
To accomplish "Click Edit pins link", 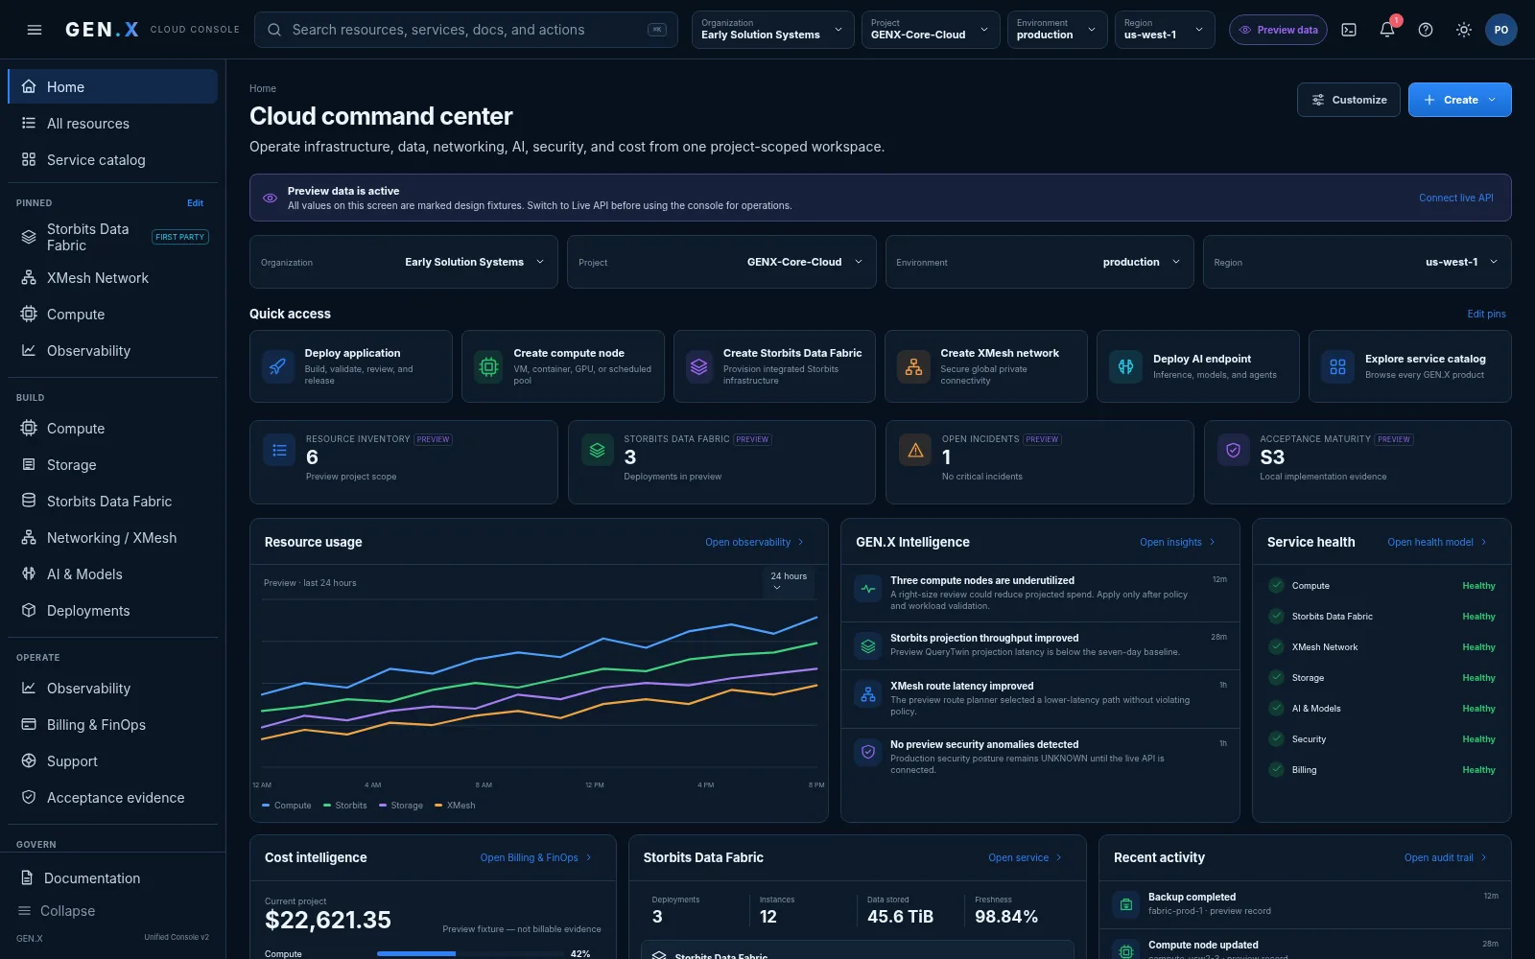I will (1486, 314).
